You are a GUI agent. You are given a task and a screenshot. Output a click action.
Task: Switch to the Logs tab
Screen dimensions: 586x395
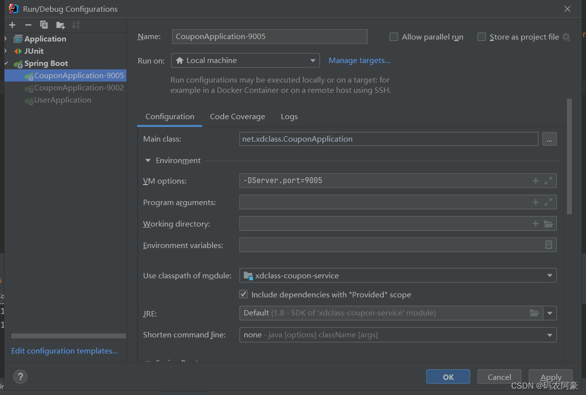click(289, 117)
